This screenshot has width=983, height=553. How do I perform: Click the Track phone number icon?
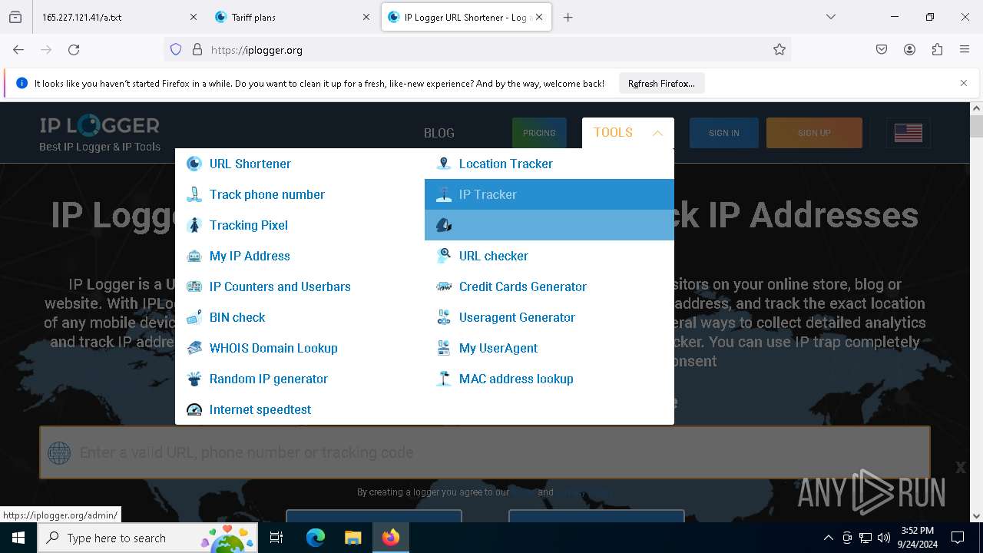(194, 194)
